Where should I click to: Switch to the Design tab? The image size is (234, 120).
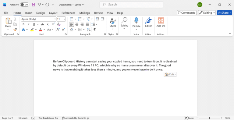click(41, 13)
